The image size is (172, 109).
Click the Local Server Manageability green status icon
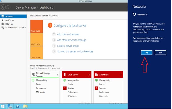[x=65, y=80]
